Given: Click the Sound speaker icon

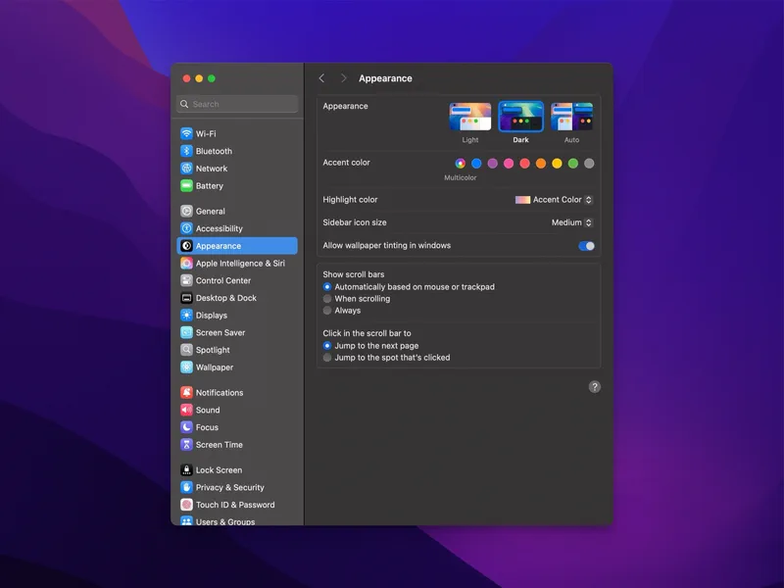Looking at the screenshot, I should 186,410.
